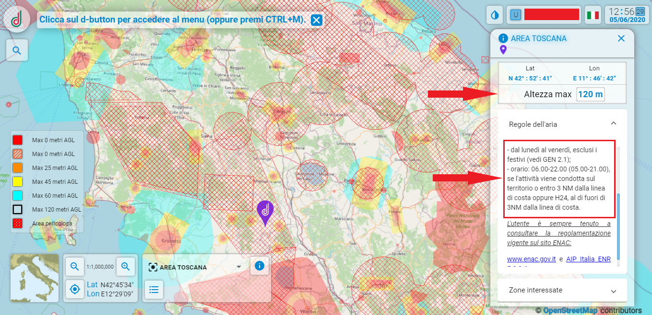
Task: Click the Siena label on the map
Action: tap(206, 136)
